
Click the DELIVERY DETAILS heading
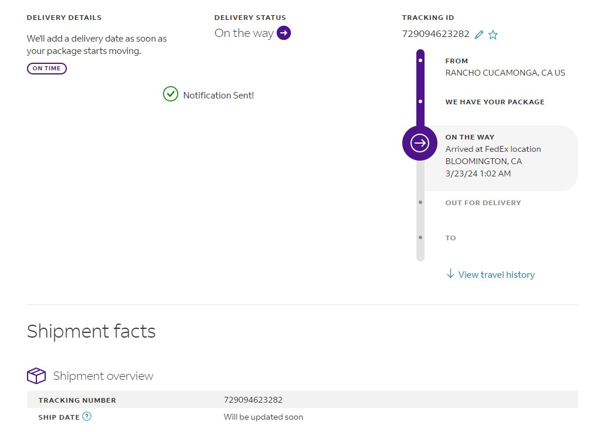pos(64,18)
